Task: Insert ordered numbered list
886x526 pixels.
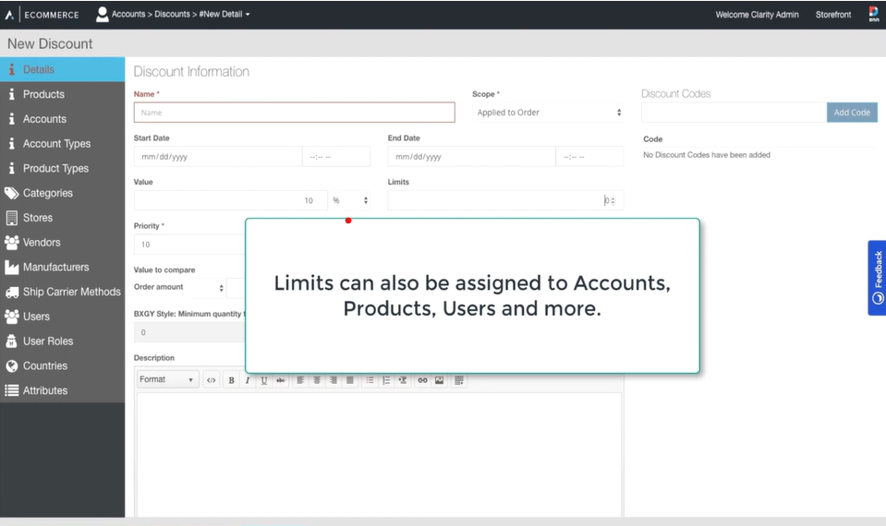Action: coord(386,380)
